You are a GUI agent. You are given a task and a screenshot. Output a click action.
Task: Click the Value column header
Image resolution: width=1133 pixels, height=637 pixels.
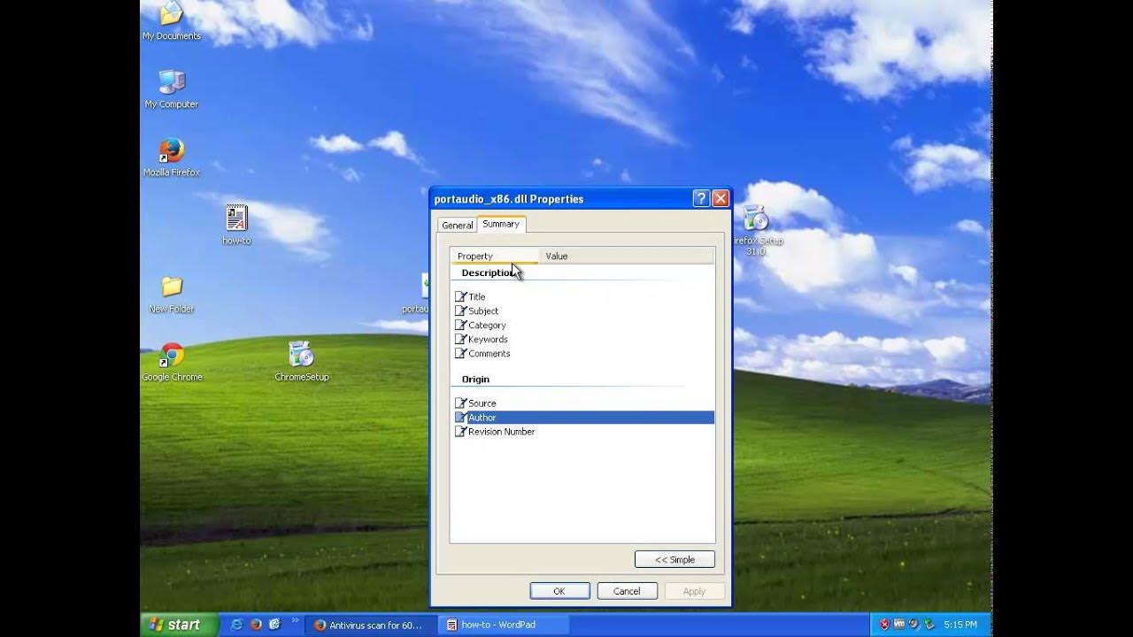click(626, 257)
